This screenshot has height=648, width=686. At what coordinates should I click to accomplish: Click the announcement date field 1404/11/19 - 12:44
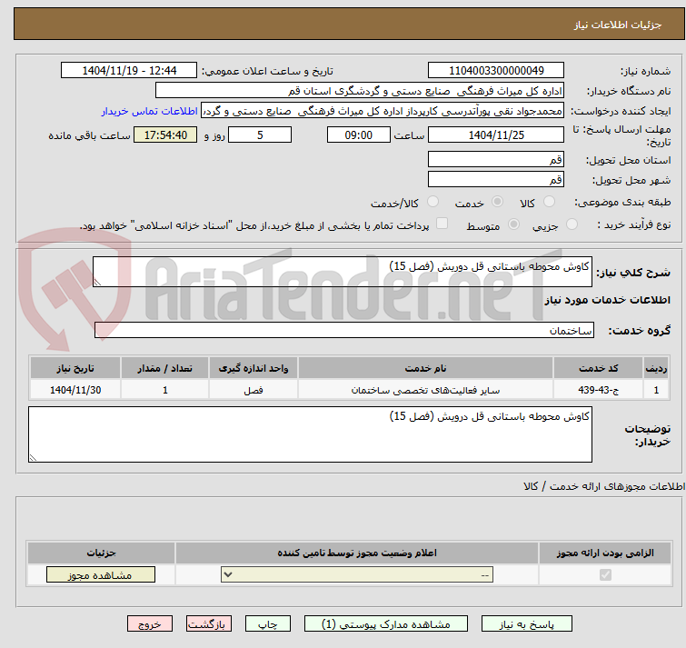[x=129, y=71]
